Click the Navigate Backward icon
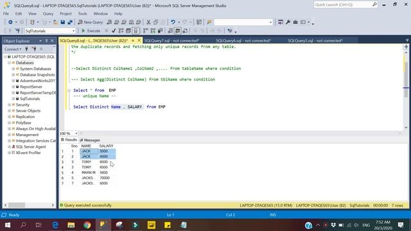 coord(10,22)
